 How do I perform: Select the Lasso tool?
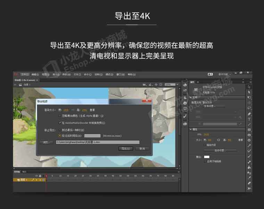249,108
